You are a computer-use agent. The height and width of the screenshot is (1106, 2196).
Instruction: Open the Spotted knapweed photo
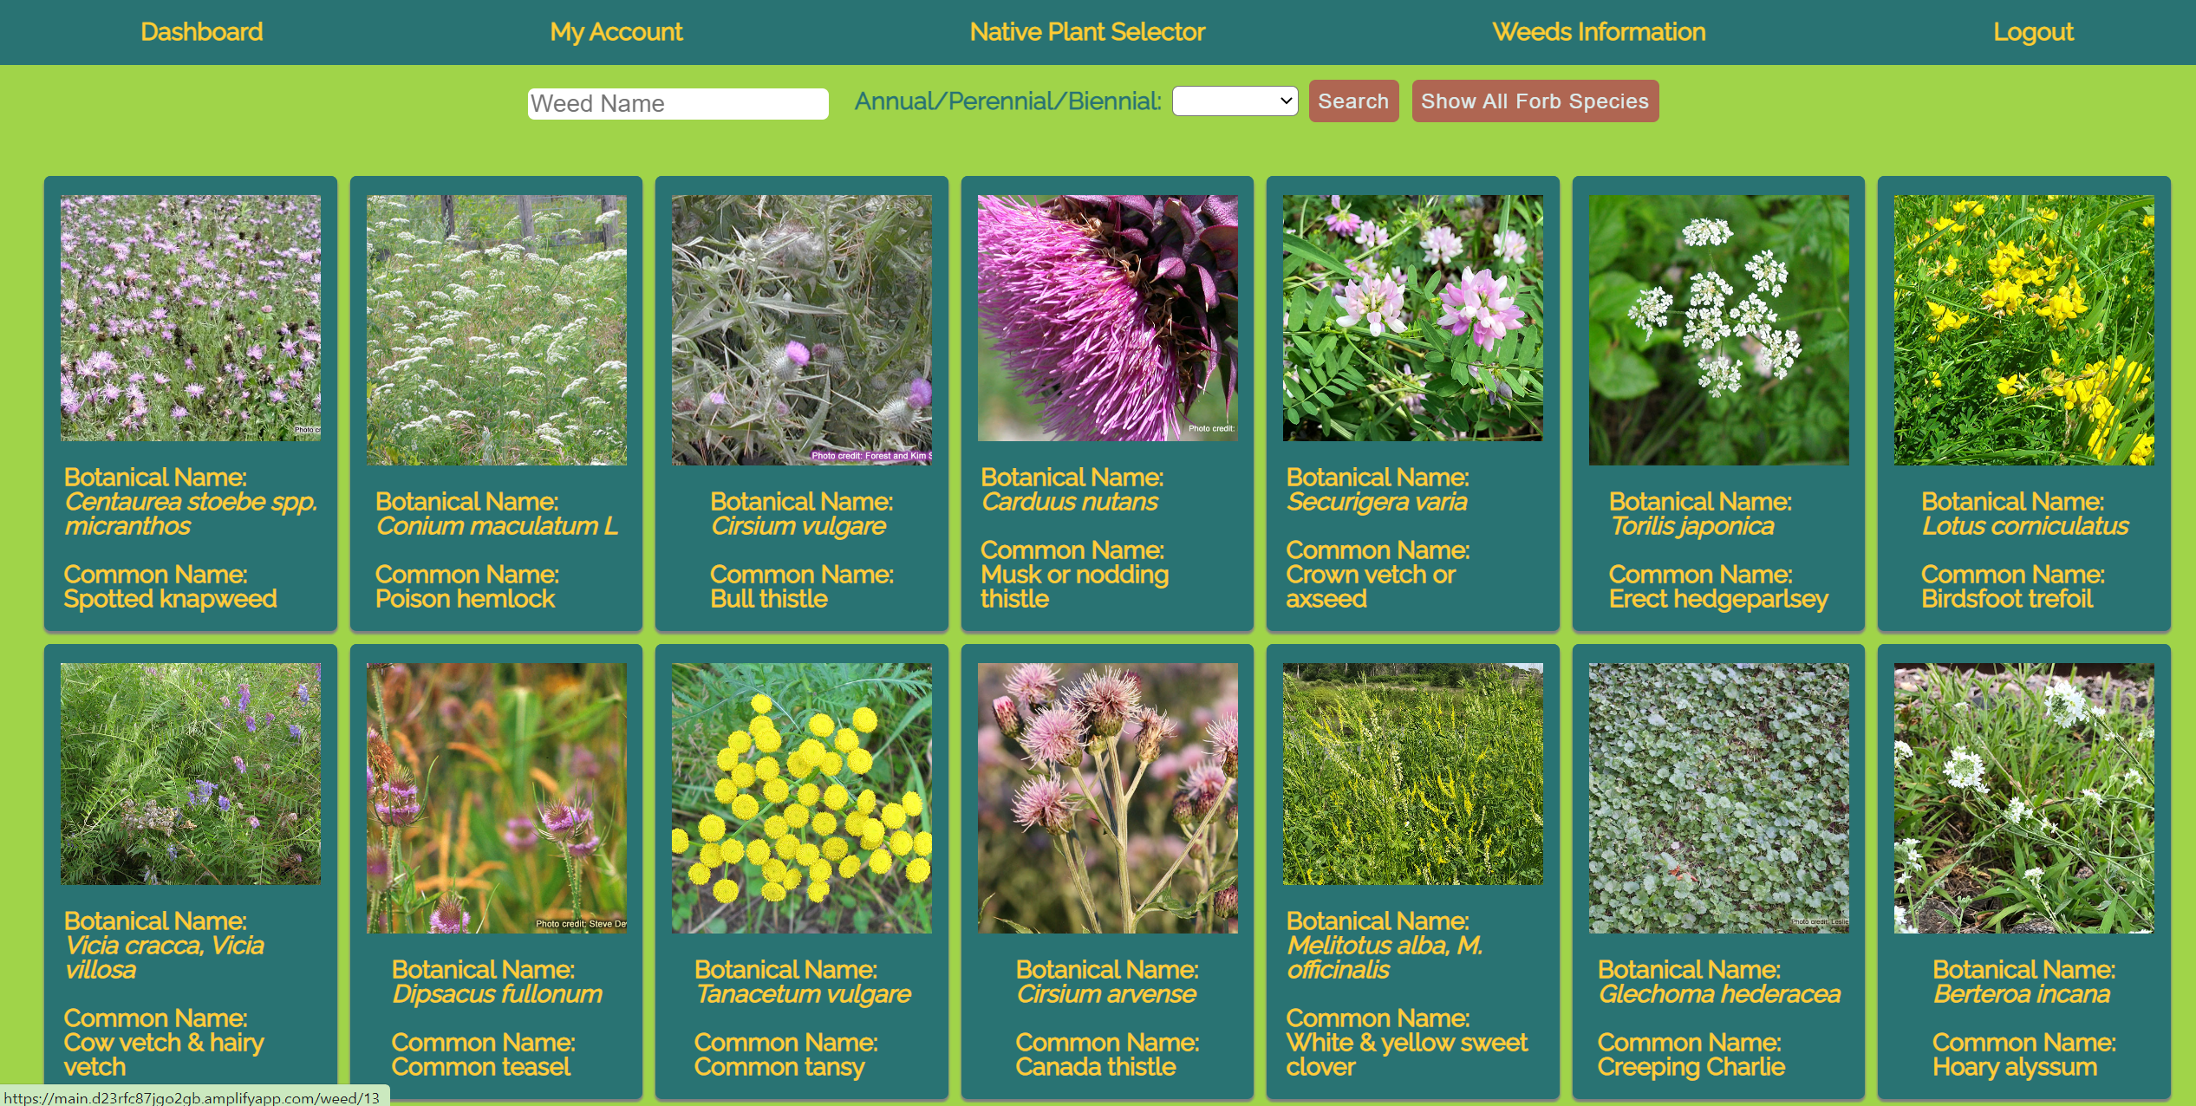click(x=191, y=318)
